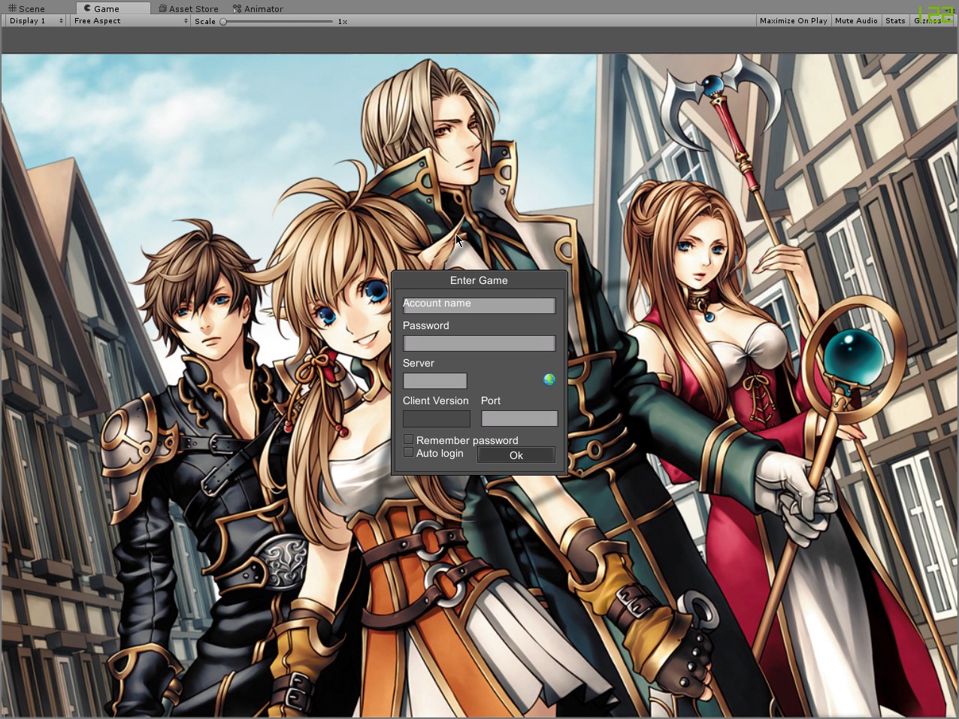
Task: Click the Port input field
Action: [x=519, y=418]
